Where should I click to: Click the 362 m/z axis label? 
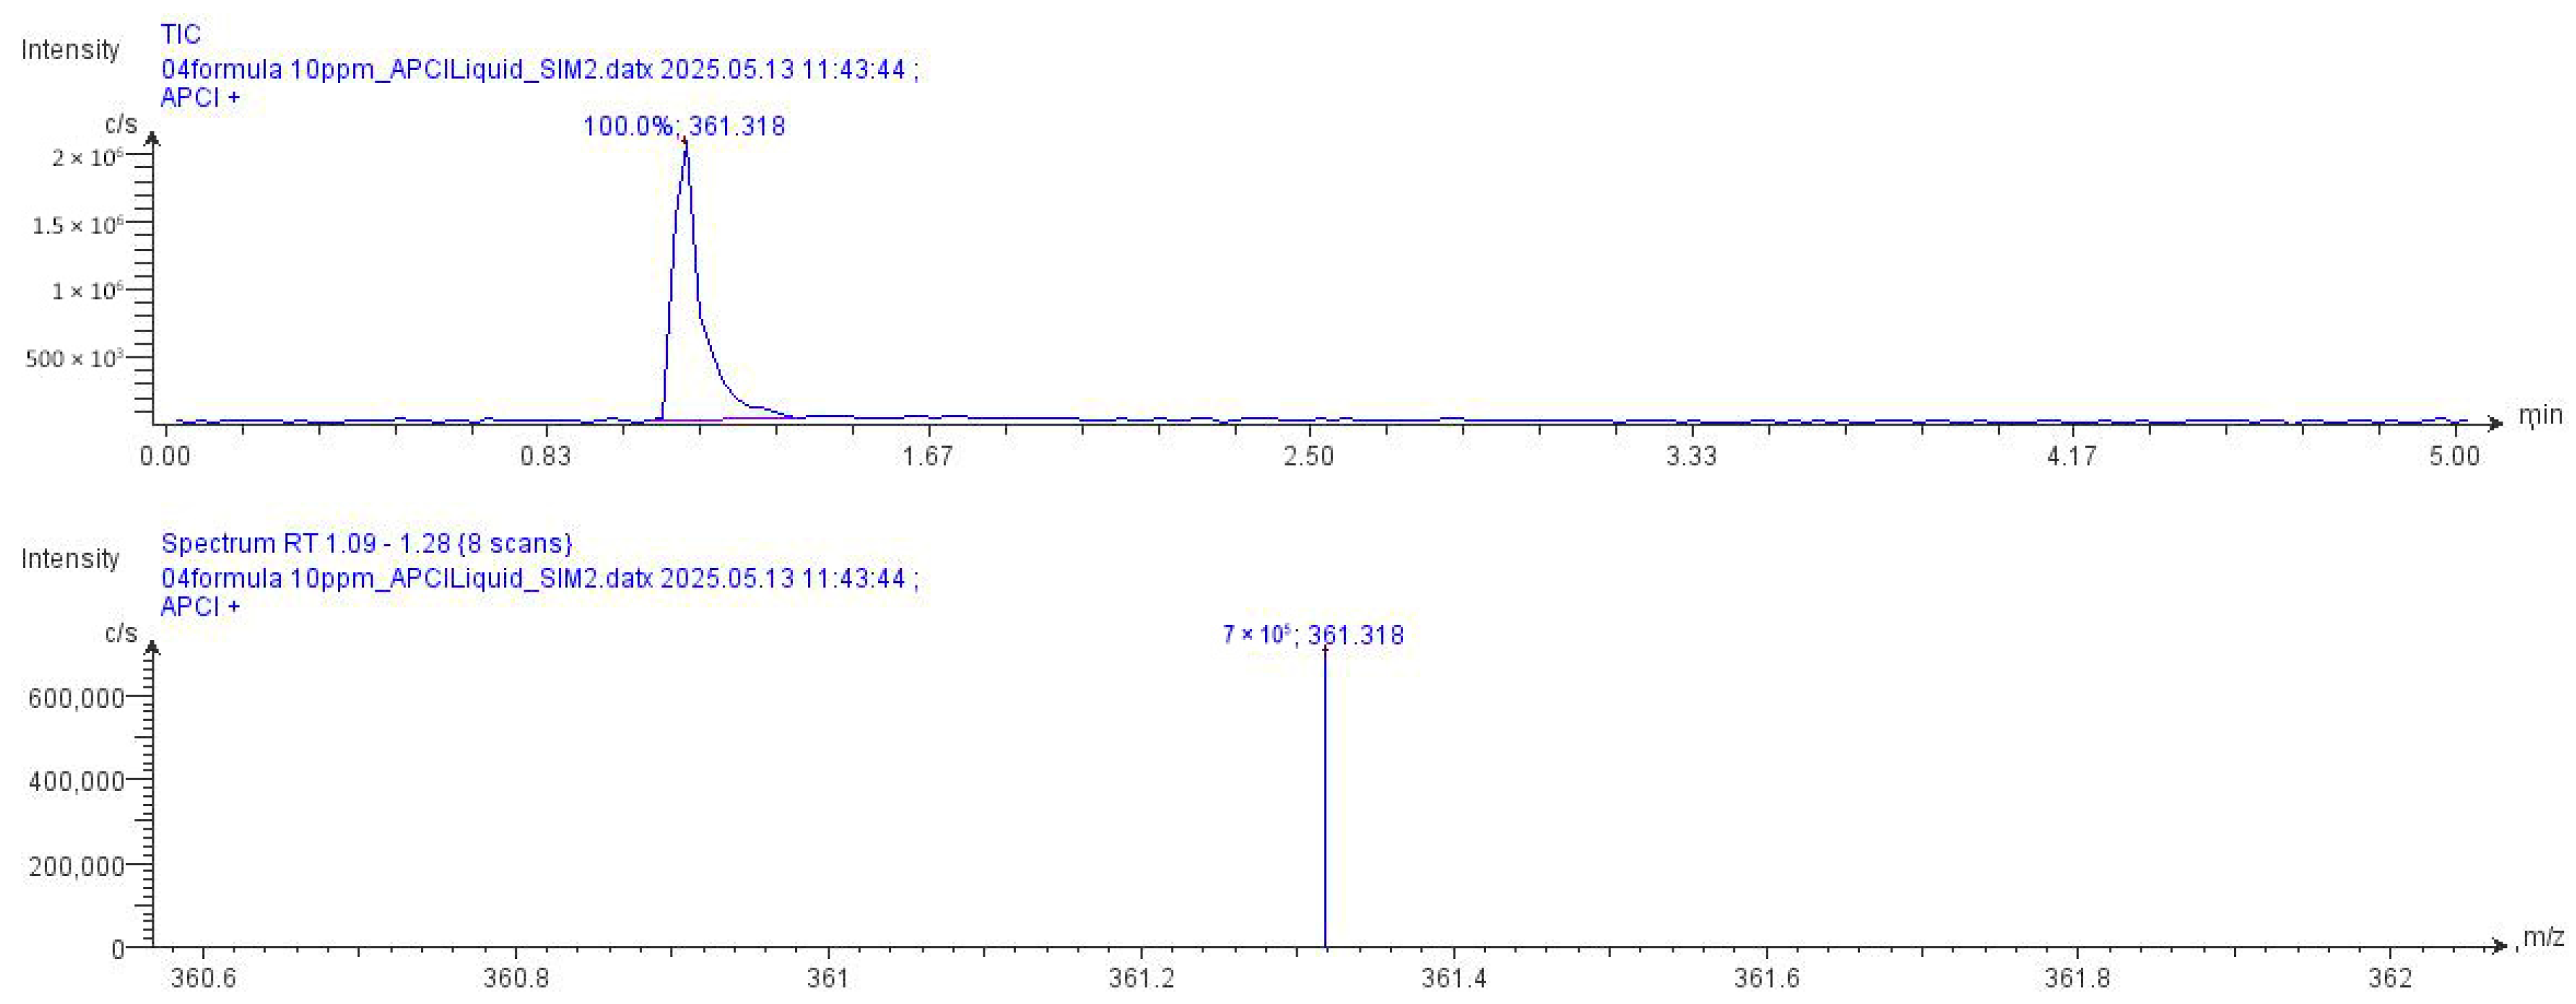coord(2390,976)
